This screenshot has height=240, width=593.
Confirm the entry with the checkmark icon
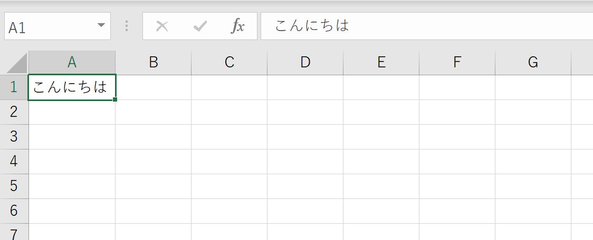point(200,26)
